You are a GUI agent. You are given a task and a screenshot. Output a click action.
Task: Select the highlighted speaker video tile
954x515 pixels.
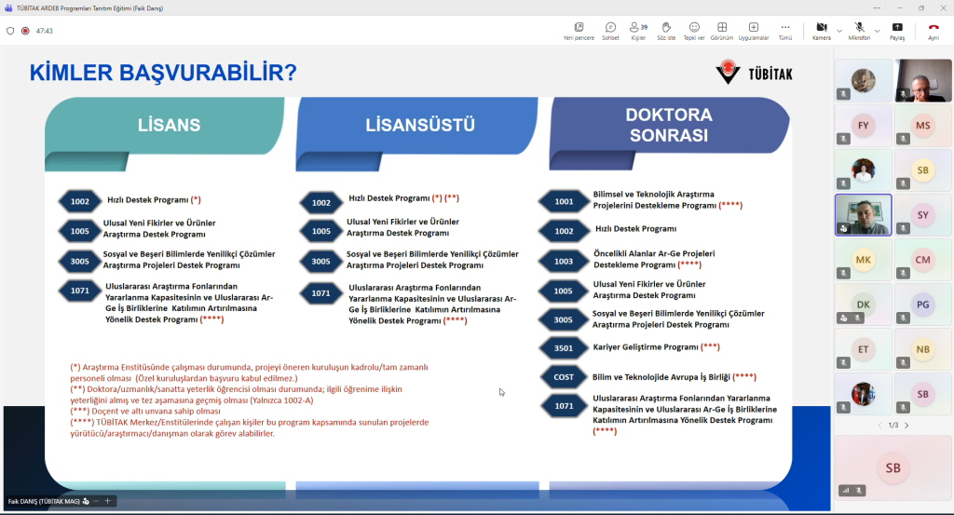click(863, 214)
